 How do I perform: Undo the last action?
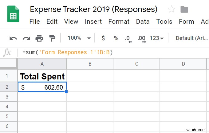(x=13, y=38)
